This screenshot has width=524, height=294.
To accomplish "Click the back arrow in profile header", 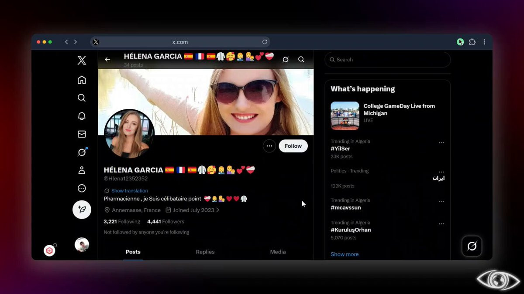I will click(x=107, y=60).
